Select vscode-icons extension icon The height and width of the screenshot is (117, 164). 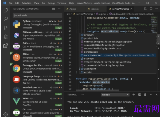[17, 90]
